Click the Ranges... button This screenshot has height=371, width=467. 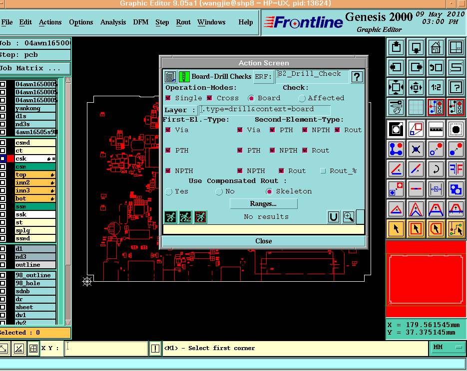tap(263, 203)
